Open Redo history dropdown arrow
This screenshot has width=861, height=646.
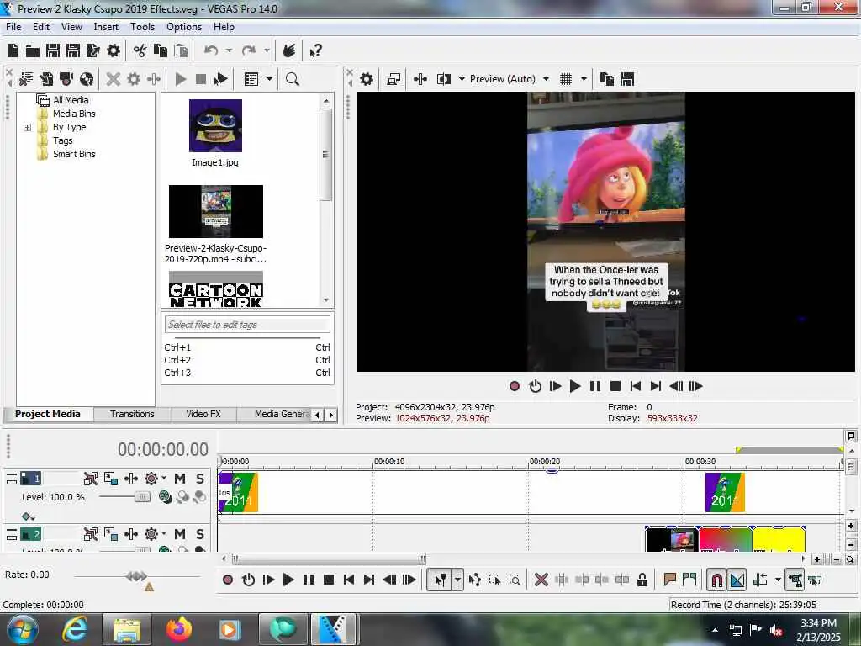tap(267, 51)
